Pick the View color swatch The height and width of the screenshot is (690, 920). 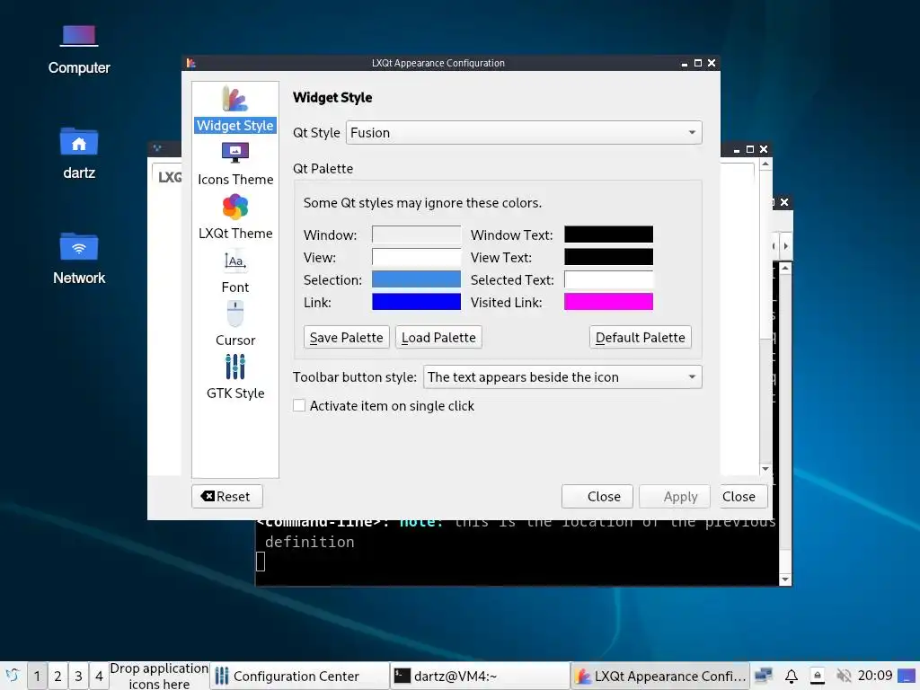[416, 257]
